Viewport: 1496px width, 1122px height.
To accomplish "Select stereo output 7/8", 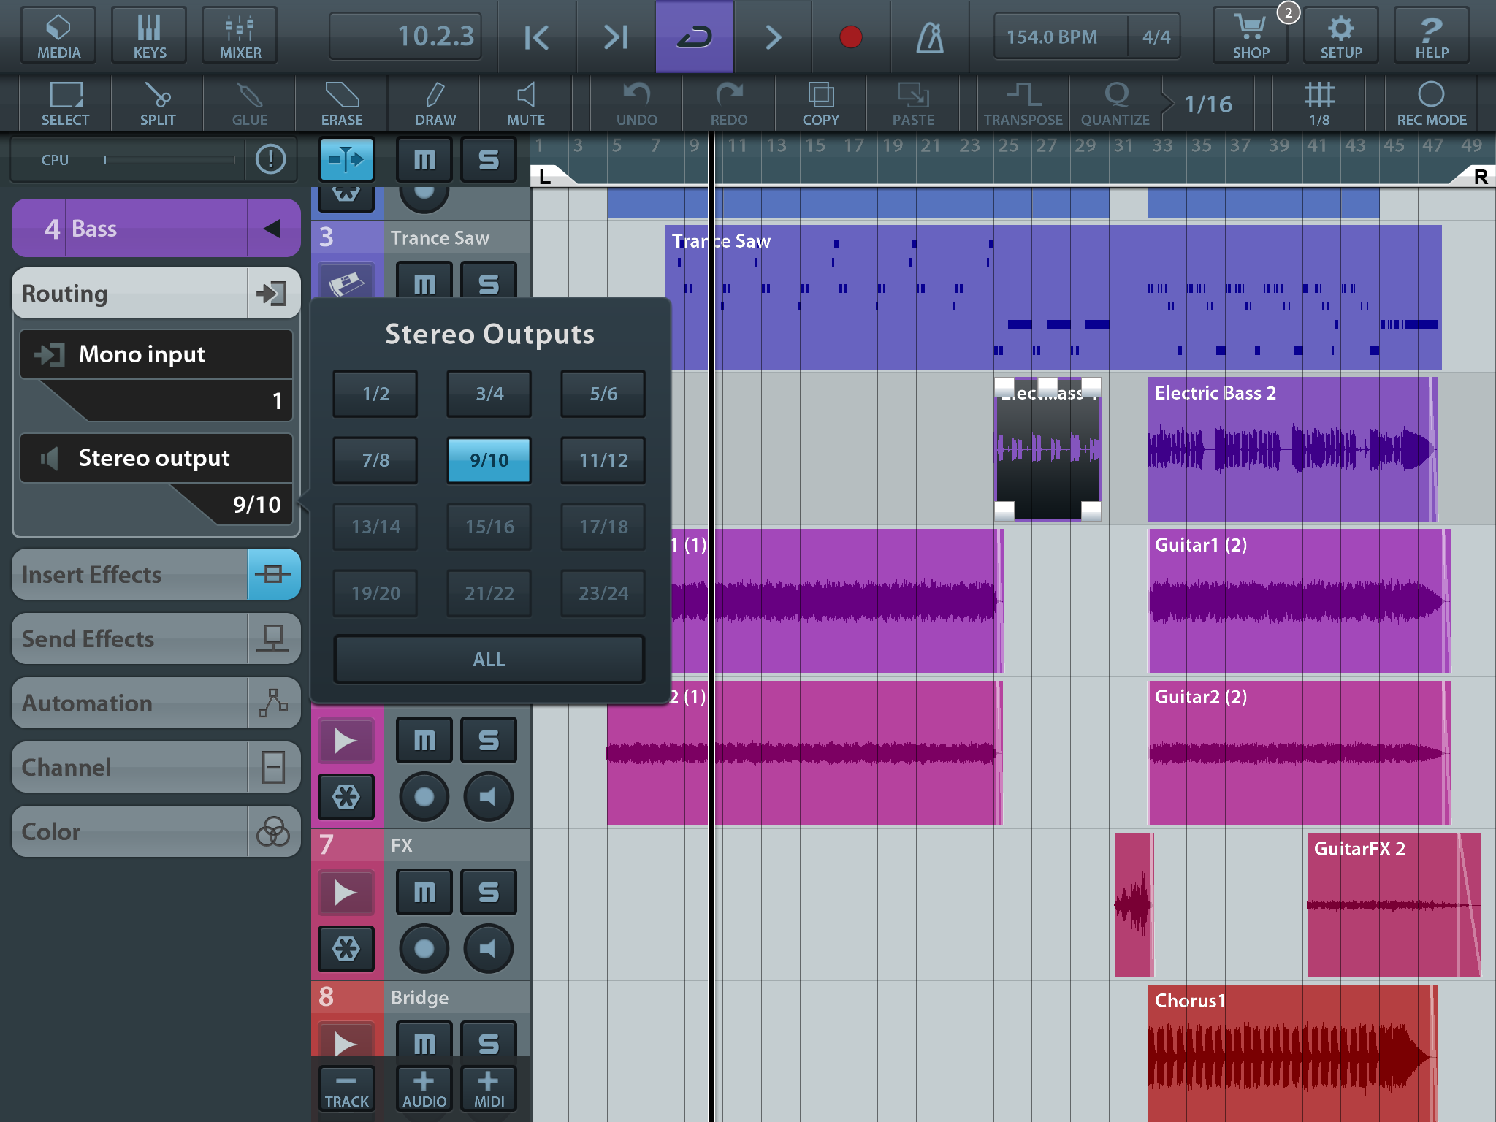I will 375,461.
